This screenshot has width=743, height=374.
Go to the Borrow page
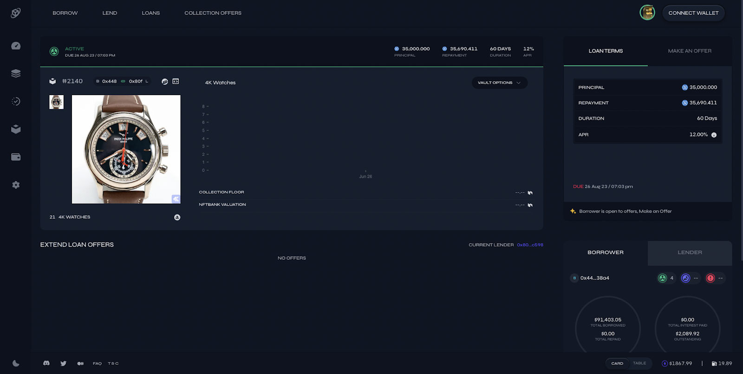click(x=65, y=13)
